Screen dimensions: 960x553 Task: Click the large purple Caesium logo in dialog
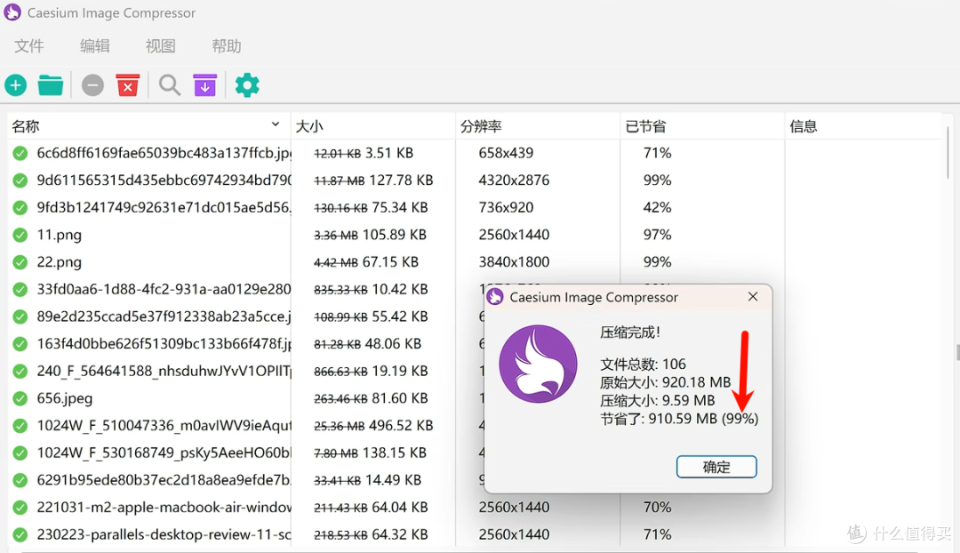coord(538,364)
